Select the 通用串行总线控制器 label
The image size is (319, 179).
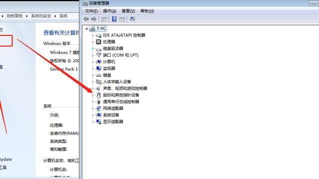(x=121, y=101)
